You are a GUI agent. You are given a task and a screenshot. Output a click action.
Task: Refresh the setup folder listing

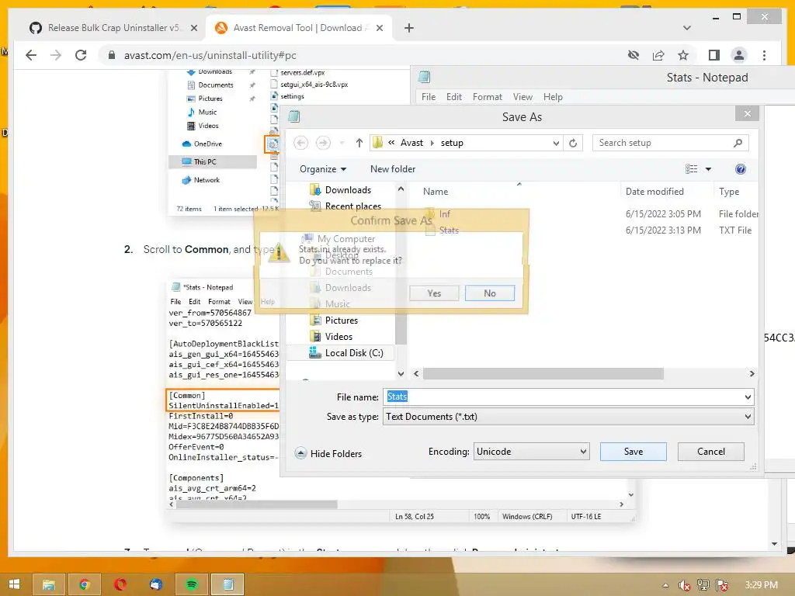(573, 143)
